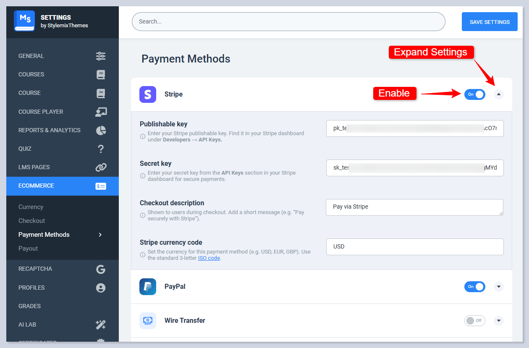Screen dimensions: 529x348
Task: Click the Stripe logo icon
Action: click(148, 94)
